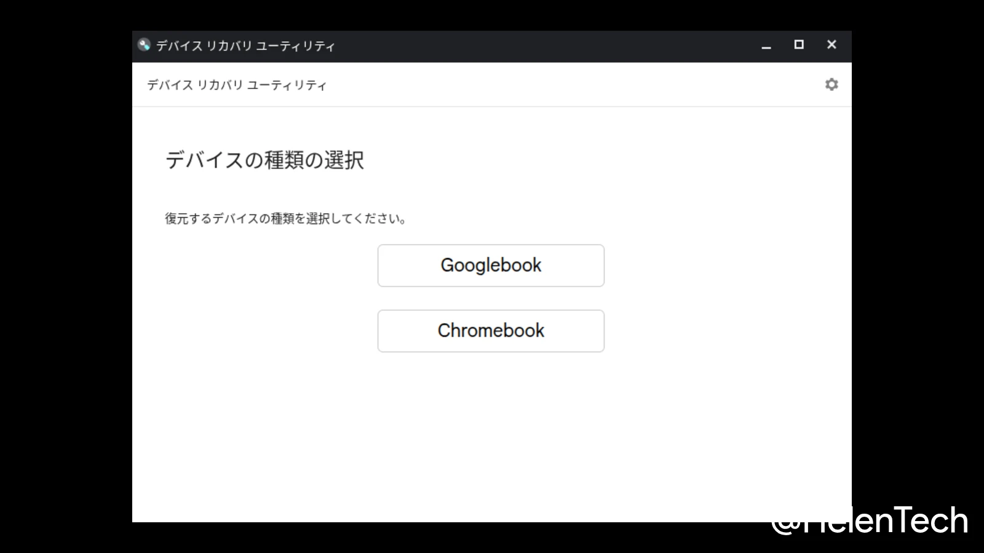Maximize the recovery utility window
This screenshot has width=984, height=553.
click(799, 45)
